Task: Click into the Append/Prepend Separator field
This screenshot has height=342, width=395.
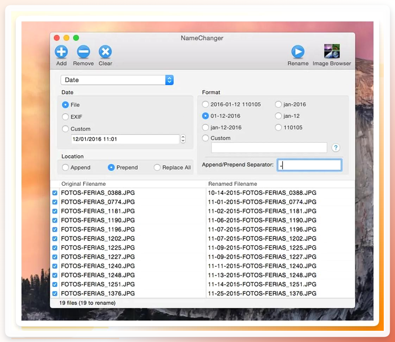Action: point(309,165)
